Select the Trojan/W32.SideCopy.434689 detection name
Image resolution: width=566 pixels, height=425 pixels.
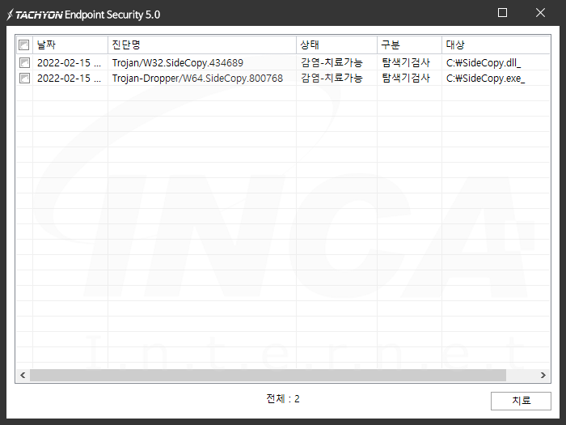(178, 63)
